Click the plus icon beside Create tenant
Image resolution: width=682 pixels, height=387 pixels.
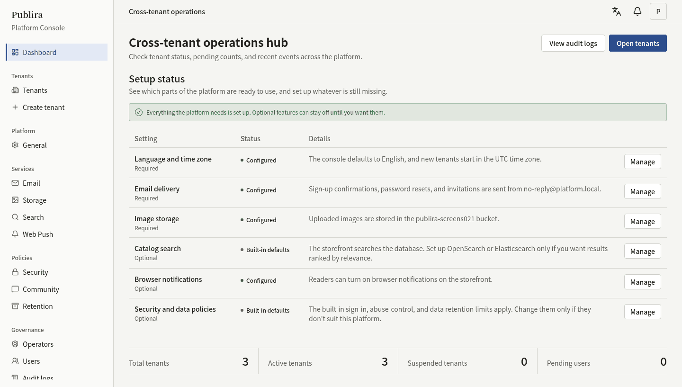click(15, 107)
